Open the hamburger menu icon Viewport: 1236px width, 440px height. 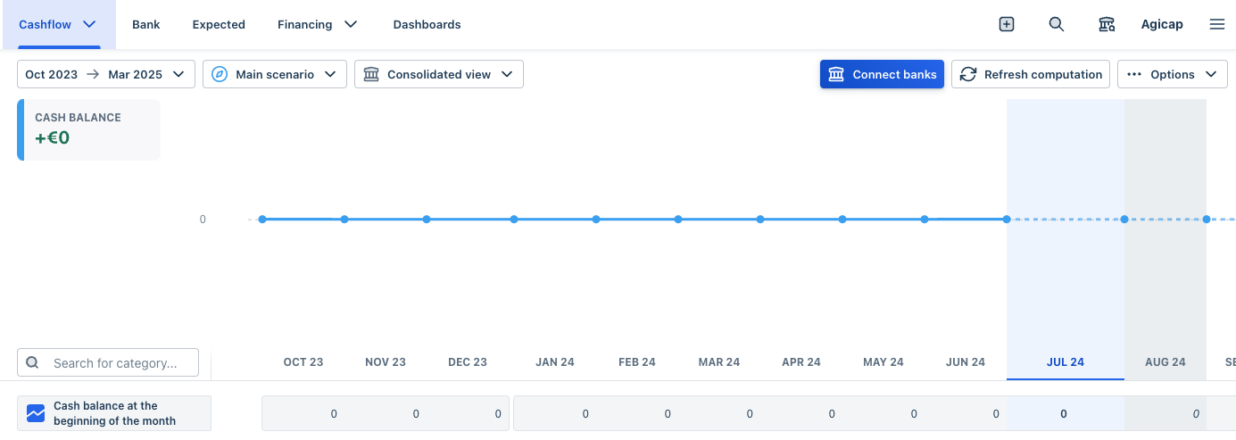[1216, 24]
